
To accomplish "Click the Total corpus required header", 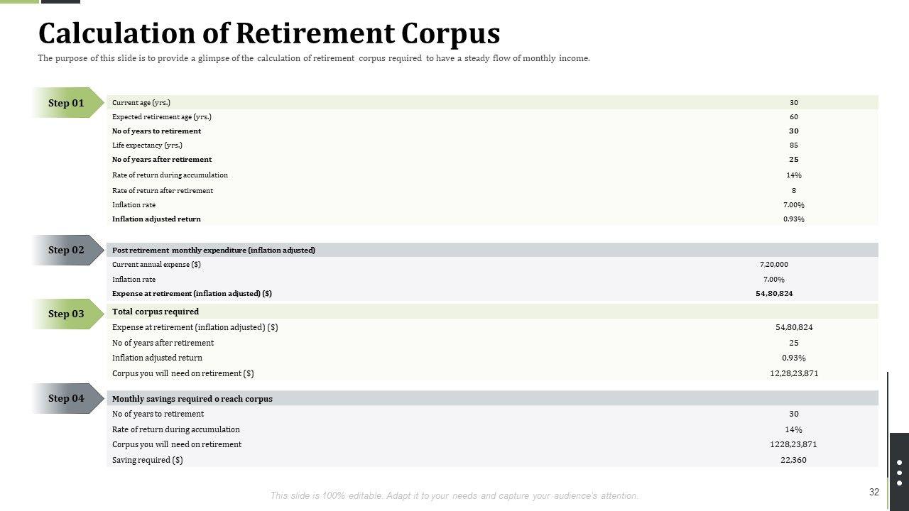I will [156, 312].
